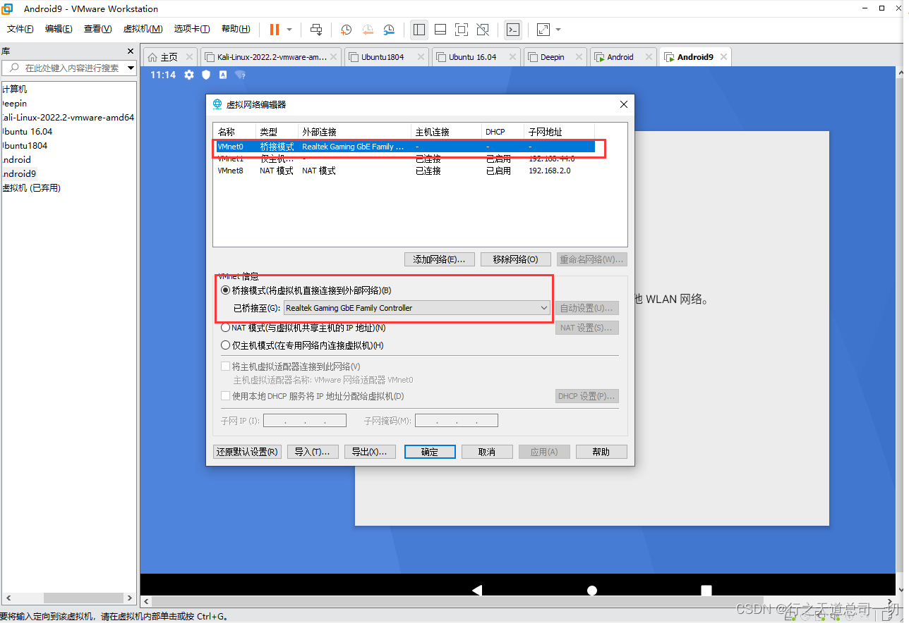Open the snapshot manager toolbar icon

(390, 30)
